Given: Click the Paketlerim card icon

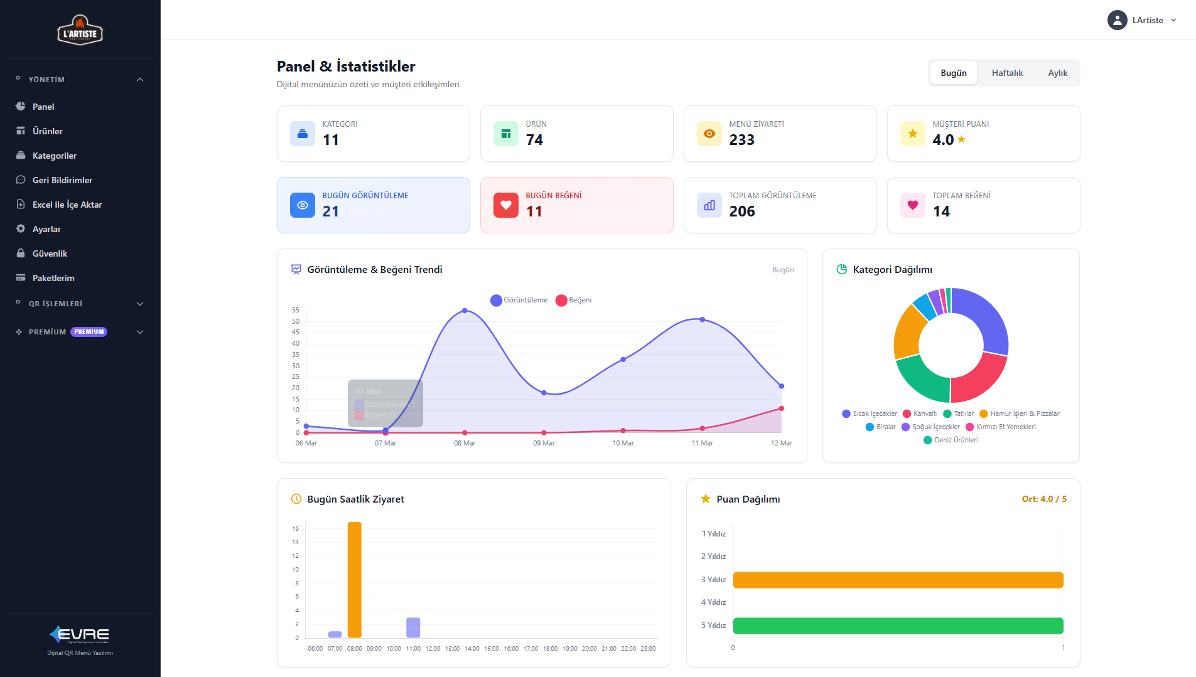Looking at the screenshot, I should pos(21,278).
